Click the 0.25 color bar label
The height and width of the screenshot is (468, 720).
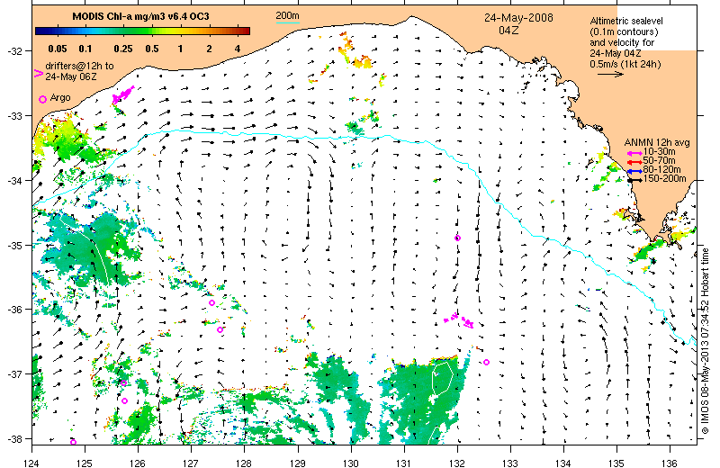pos(123,49)
